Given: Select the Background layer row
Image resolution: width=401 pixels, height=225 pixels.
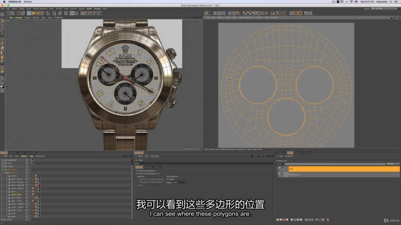Looking at the screenshot, I should pyautogui.click(x=344, y=175).
